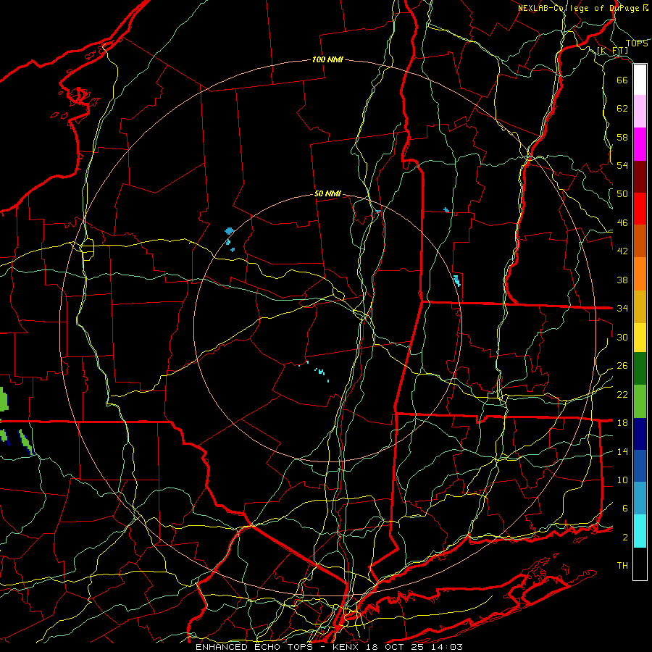This screenshot has height=652, width=652.
Task: Click the legend value '26'
Action: 622,366
